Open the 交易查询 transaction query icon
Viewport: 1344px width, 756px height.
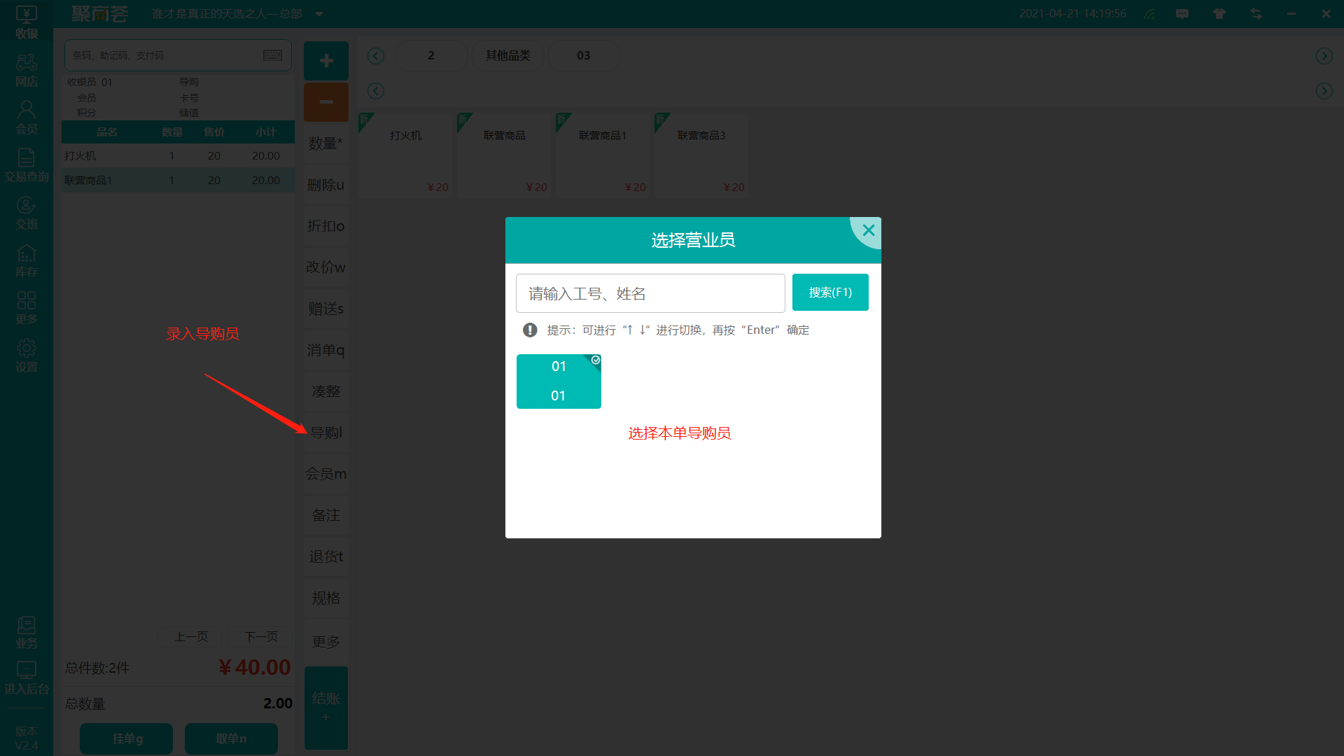(27, 165)
